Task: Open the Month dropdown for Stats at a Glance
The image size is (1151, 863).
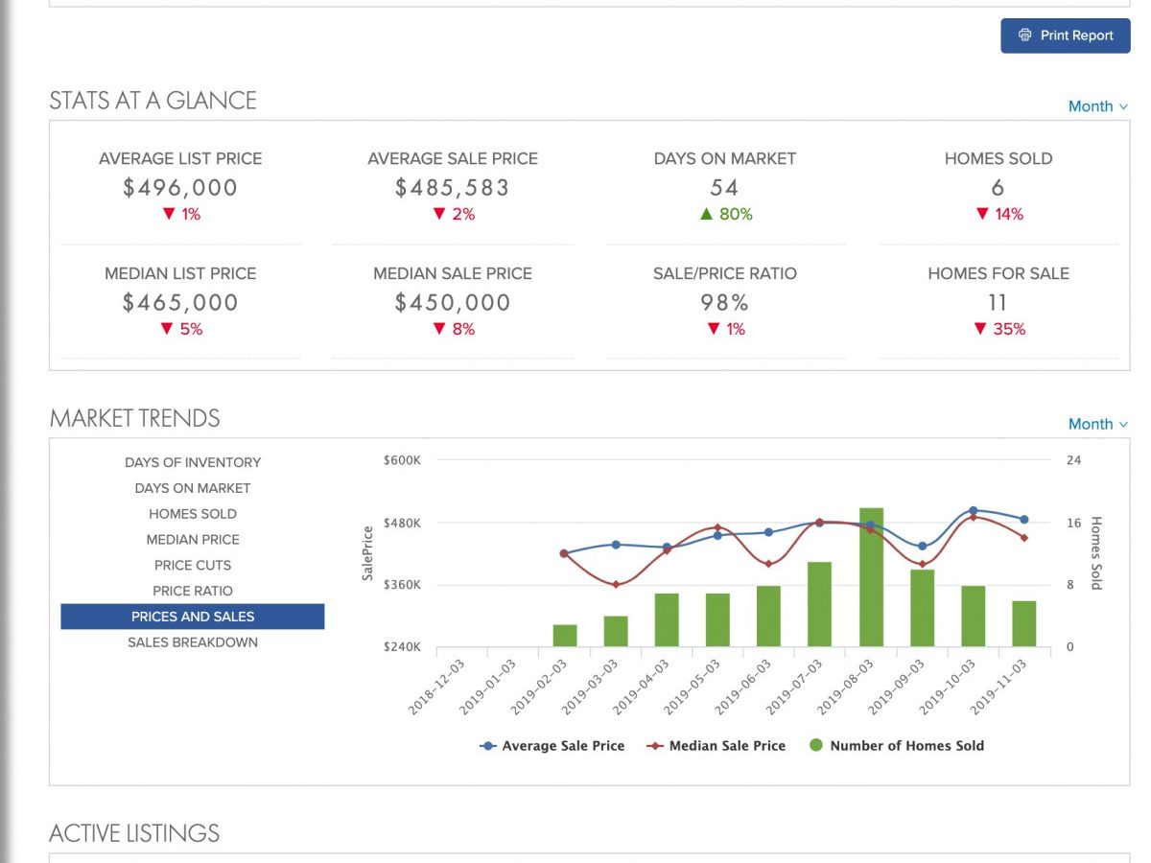Action: click(x=1098, y=106)
